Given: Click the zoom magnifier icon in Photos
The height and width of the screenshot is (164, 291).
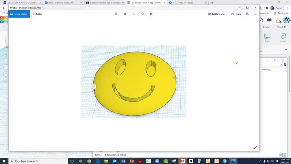Looking at the screenshot, I should [x=116, y=14].
